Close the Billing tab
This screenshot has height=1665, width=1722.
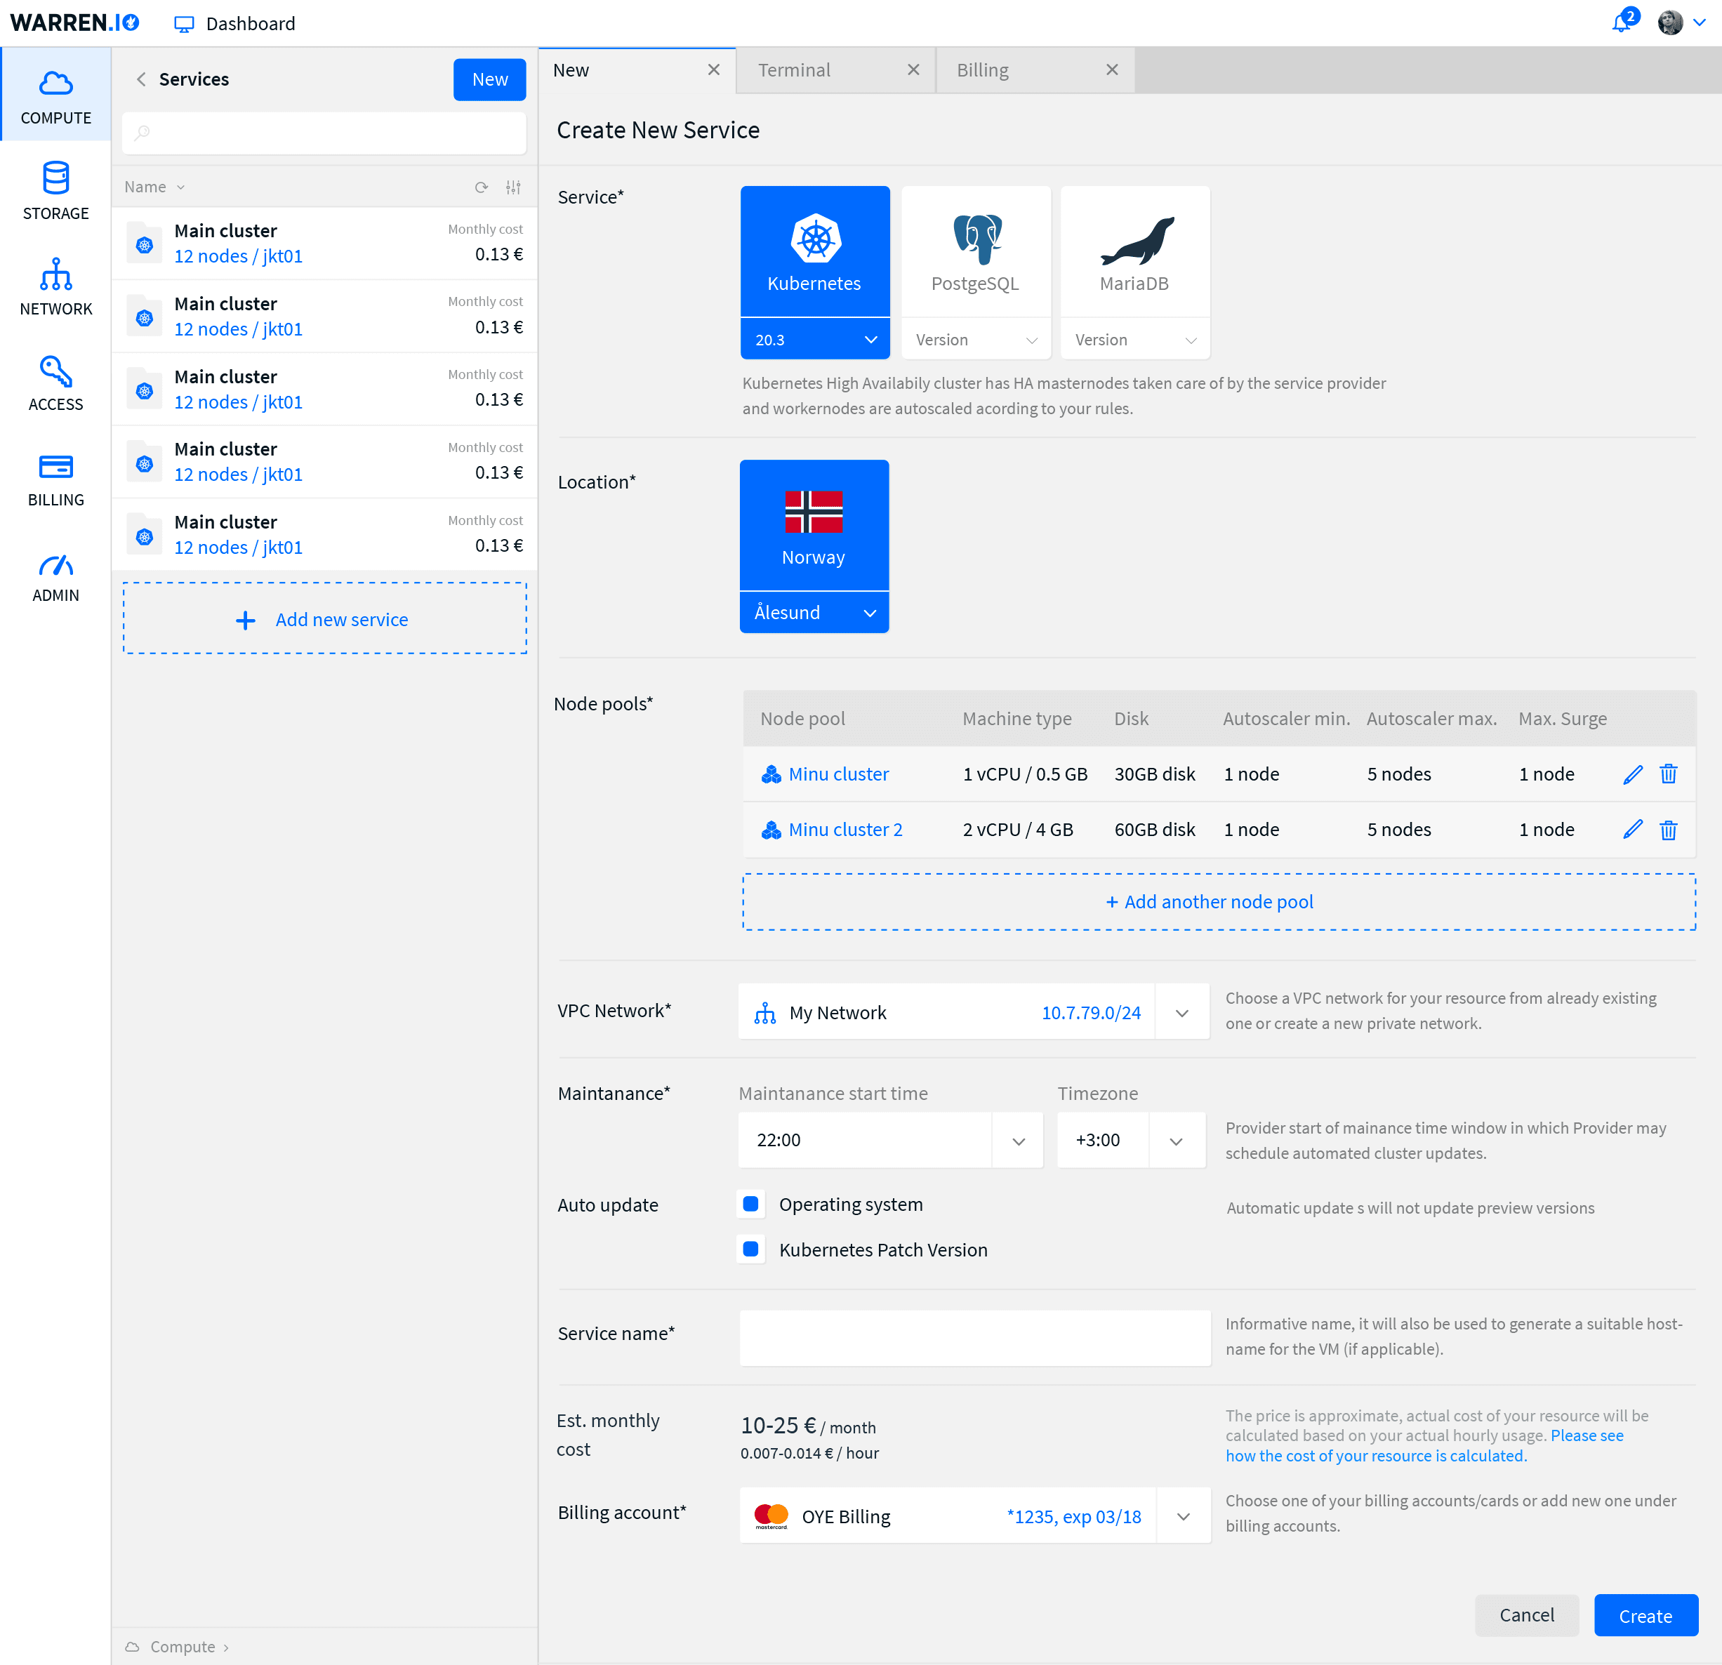[1111, 69]
